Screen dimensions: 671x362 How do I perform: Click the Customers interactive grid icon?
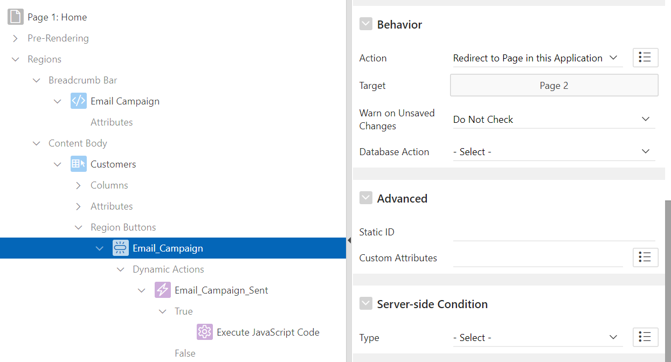point(79,164)
